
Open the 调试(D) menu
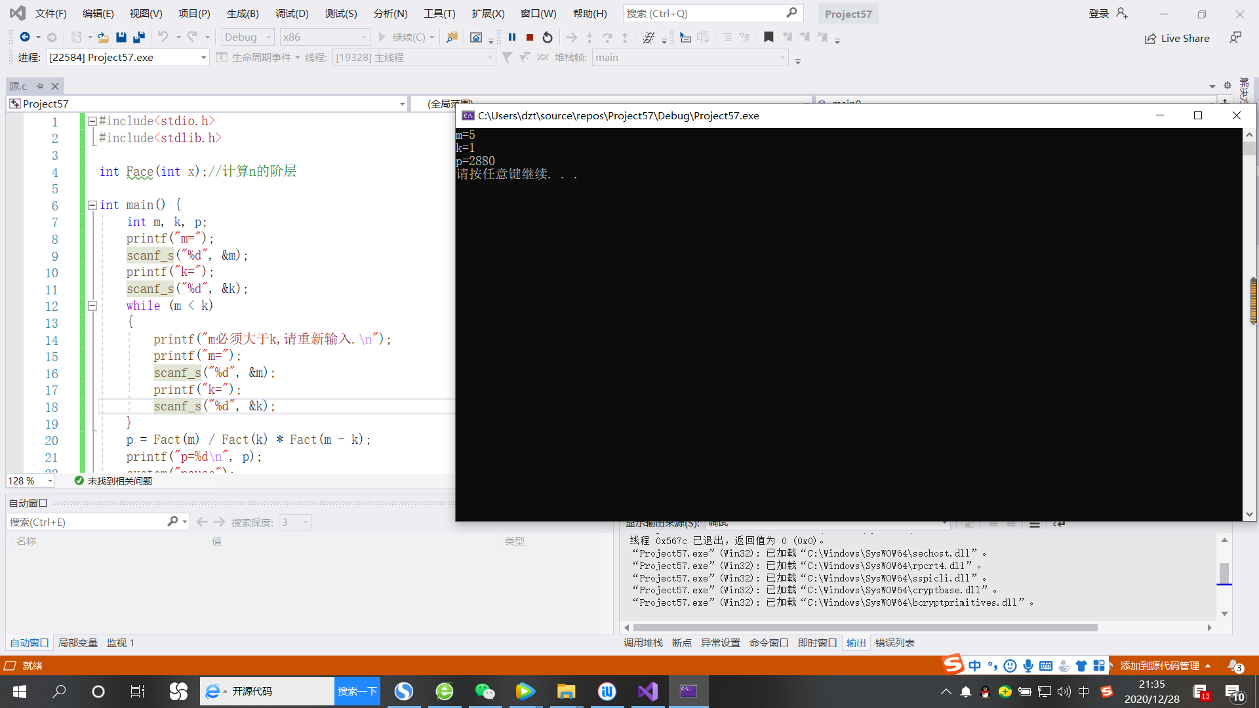pyautogui.click(x=292, y=13)
